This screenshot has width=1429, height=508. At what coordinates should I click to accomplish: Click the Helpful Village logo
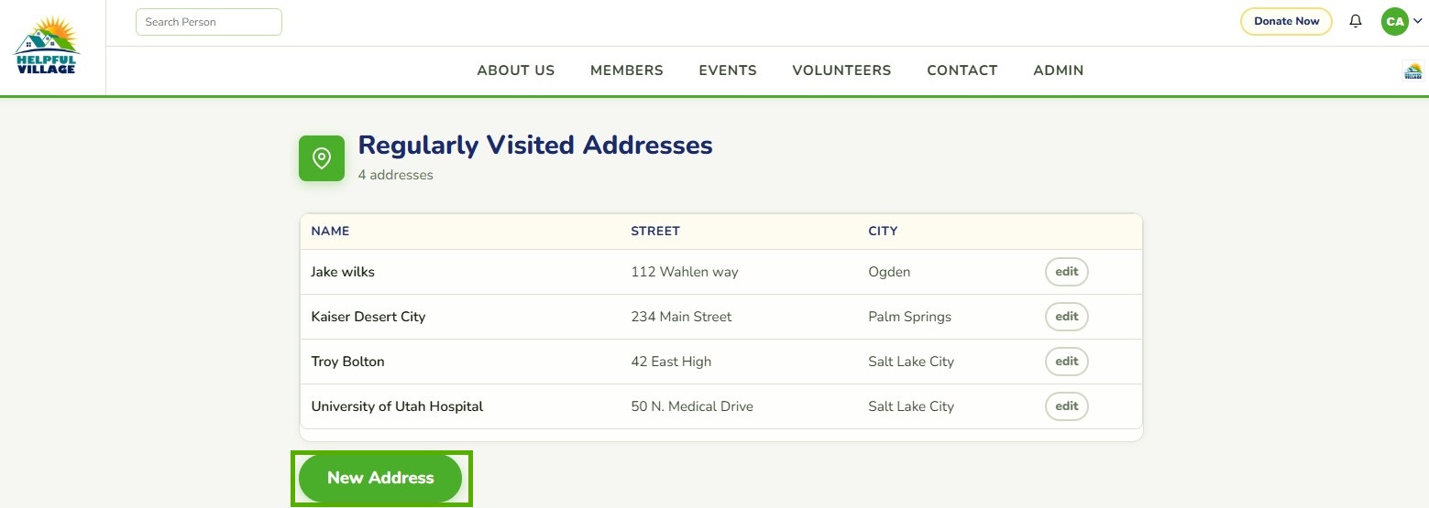click(47, 45)
